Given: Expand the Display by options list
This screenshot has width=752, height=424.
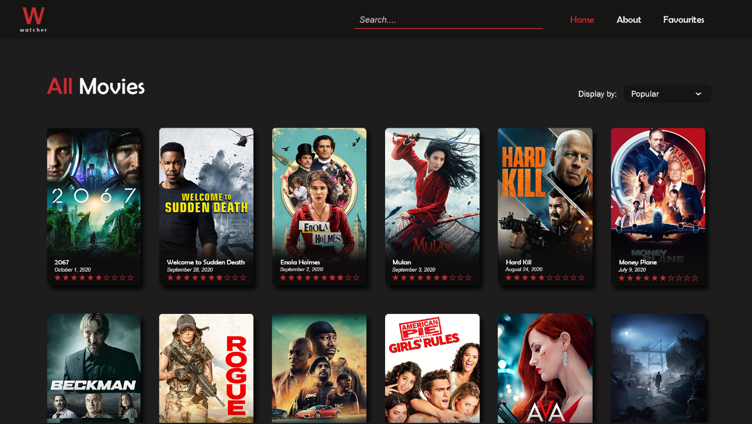Looking at the screenshot, I should (666, 94).
